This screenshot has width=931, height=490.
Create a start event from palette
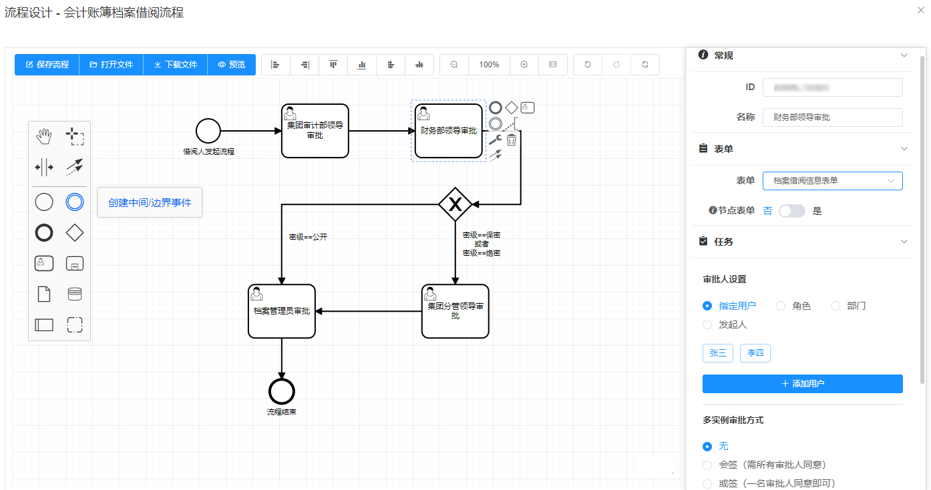pyautogui.click(x=44, y=202)
